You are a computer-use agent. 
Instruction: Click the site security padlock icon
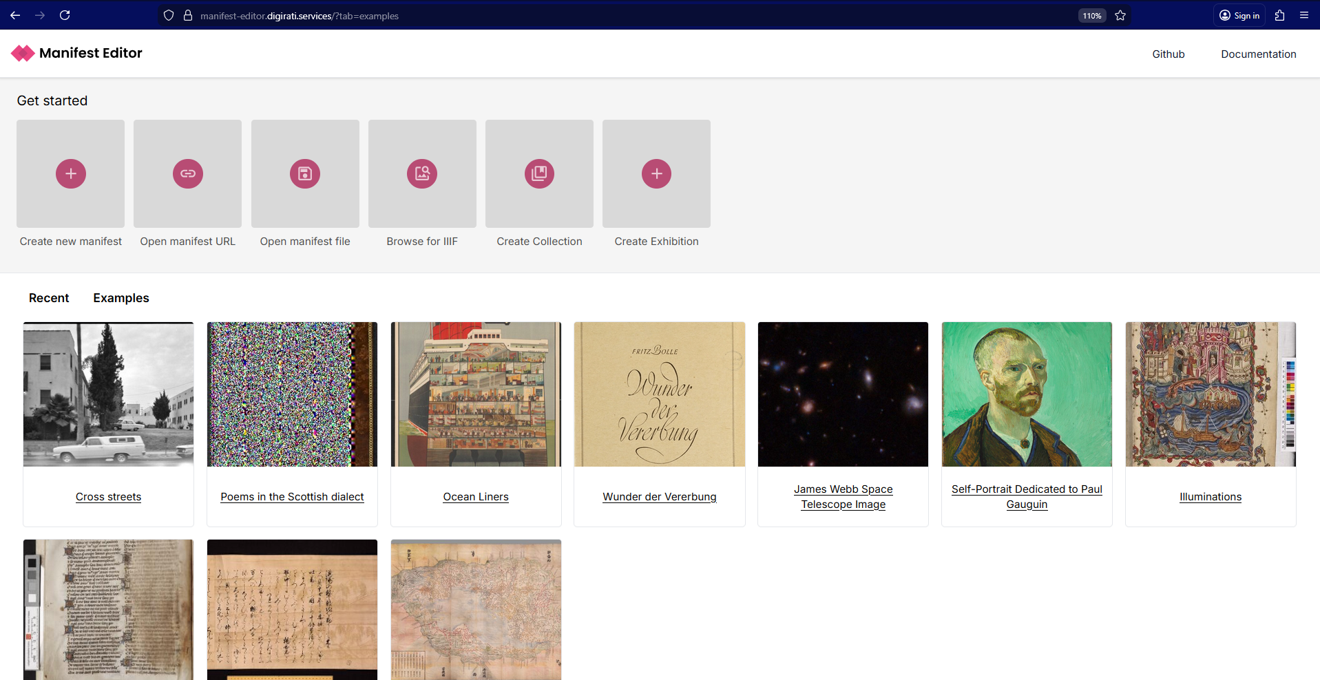188,15
